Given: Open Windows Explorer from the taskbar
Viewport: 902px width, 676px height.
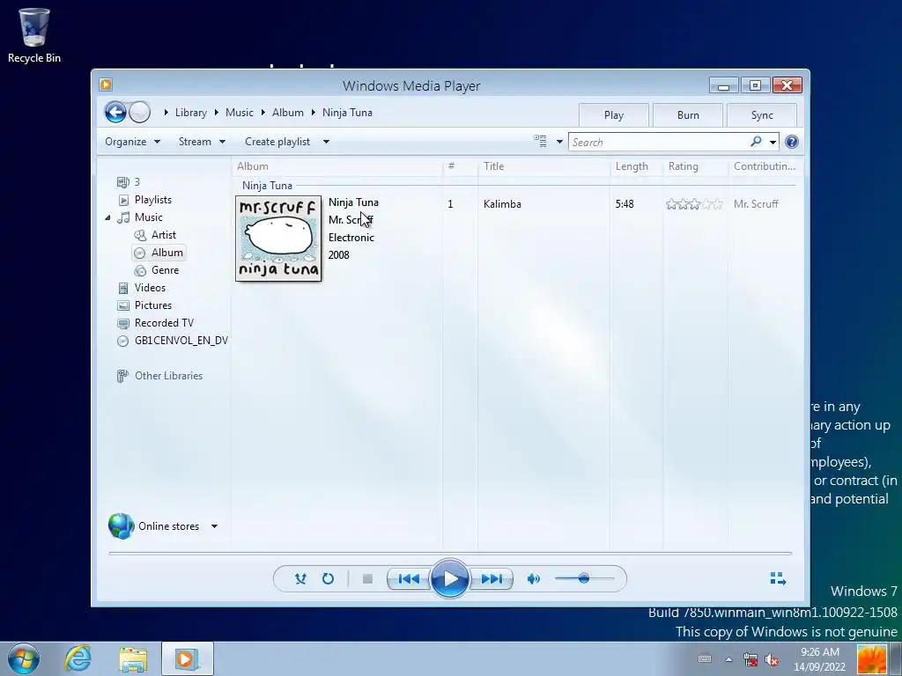Looking at the screenshot, I should (x=133, y=658).
